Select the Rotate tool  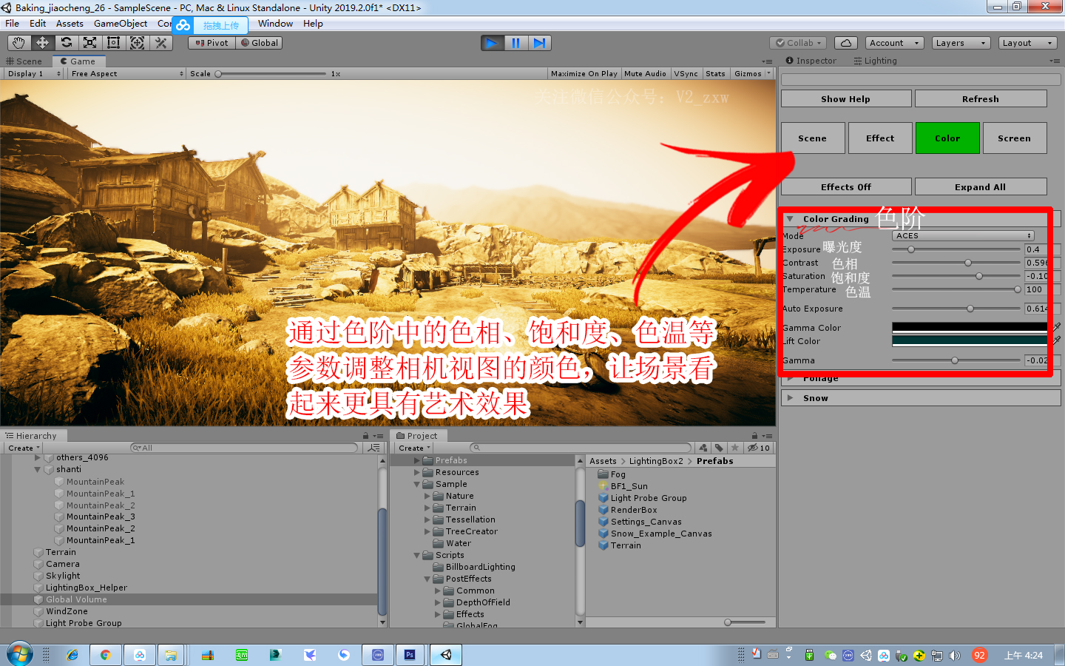66,43
